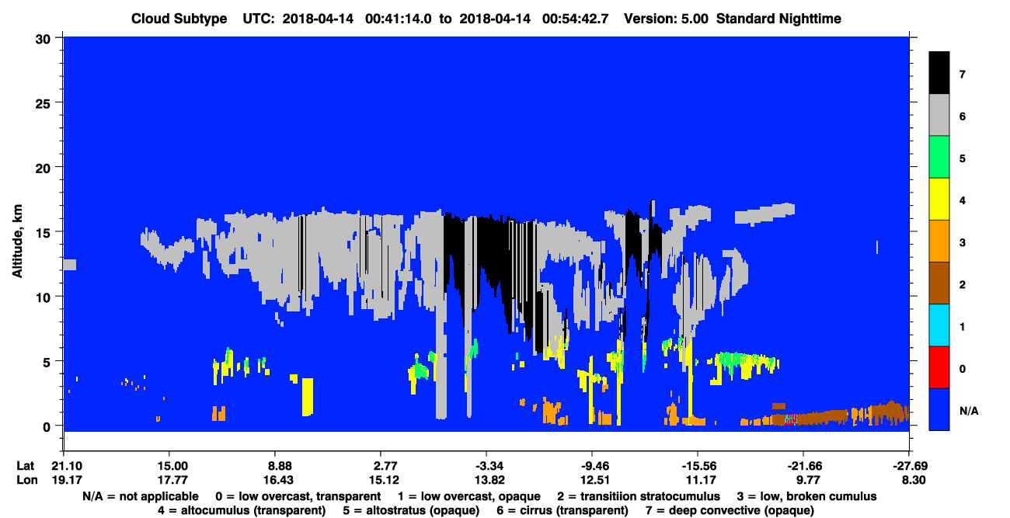This screenshot has width=1010, height=518.
Task: Click the brown transition stratocumulus swatch labeled 2
Action: click(939, 283)
